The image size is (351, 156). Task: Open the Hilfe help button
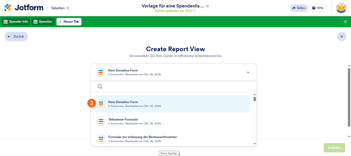(318, 8)
